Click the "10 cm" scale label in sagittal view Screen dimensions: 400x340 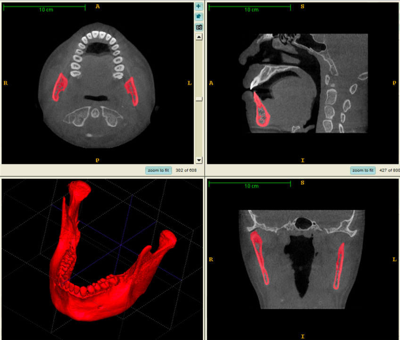coord(251,10)
